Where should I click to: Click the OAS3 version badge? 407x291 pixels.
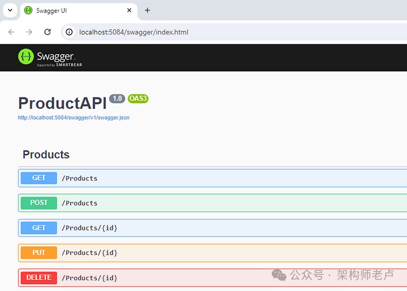click(138, 98)
